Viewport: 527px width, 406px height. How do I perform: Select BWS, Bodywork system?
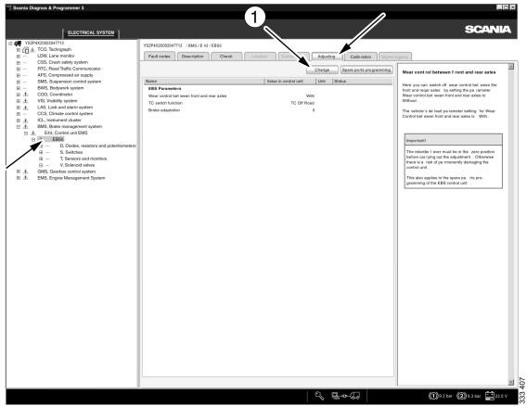(x=60, y=88)
